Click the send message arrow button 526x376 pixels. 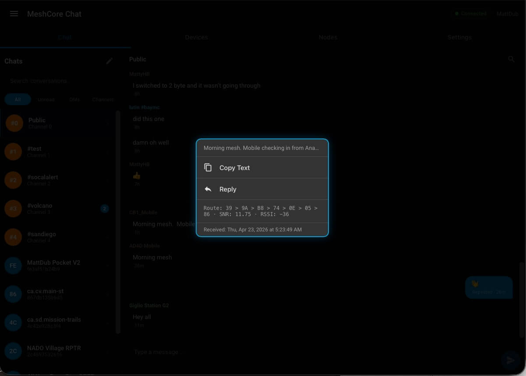point(510,360)
